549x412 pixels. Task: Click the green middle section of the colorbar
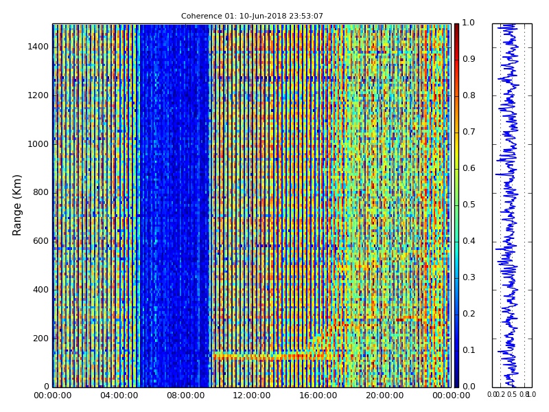point(456,205)
